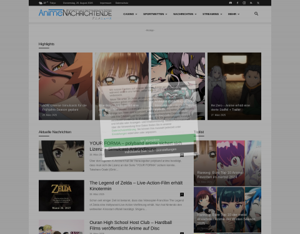Open the ADN Diverse Simulcasts highlight card
This screenshot has height=234, width=300.
point(66,86)
